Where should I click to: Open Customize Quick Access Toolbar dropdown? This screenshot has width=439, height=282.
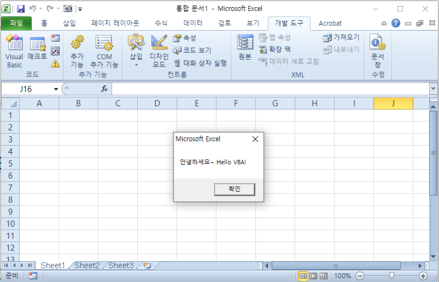coord(80,9)
